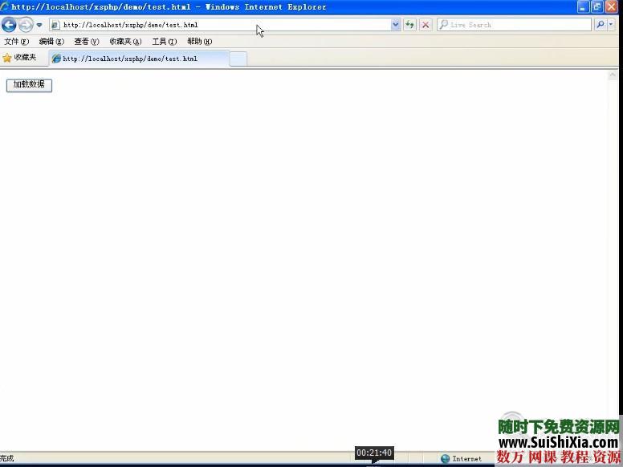Screen dimensions: 623x467
Task: Open the recent pages dropdown arrow
Action: pos(39,25)
